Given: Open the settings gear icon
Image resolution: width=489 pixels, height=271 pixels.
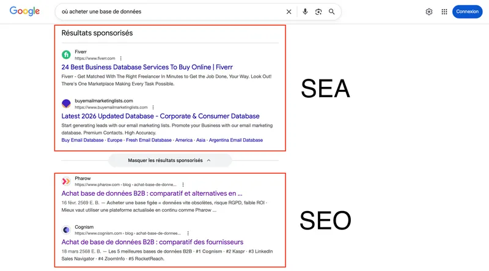Looking at the screenshot, I should click(x=429, y=12).
